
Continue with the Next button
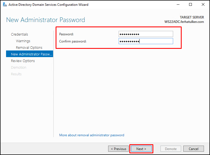click(141, 149)
